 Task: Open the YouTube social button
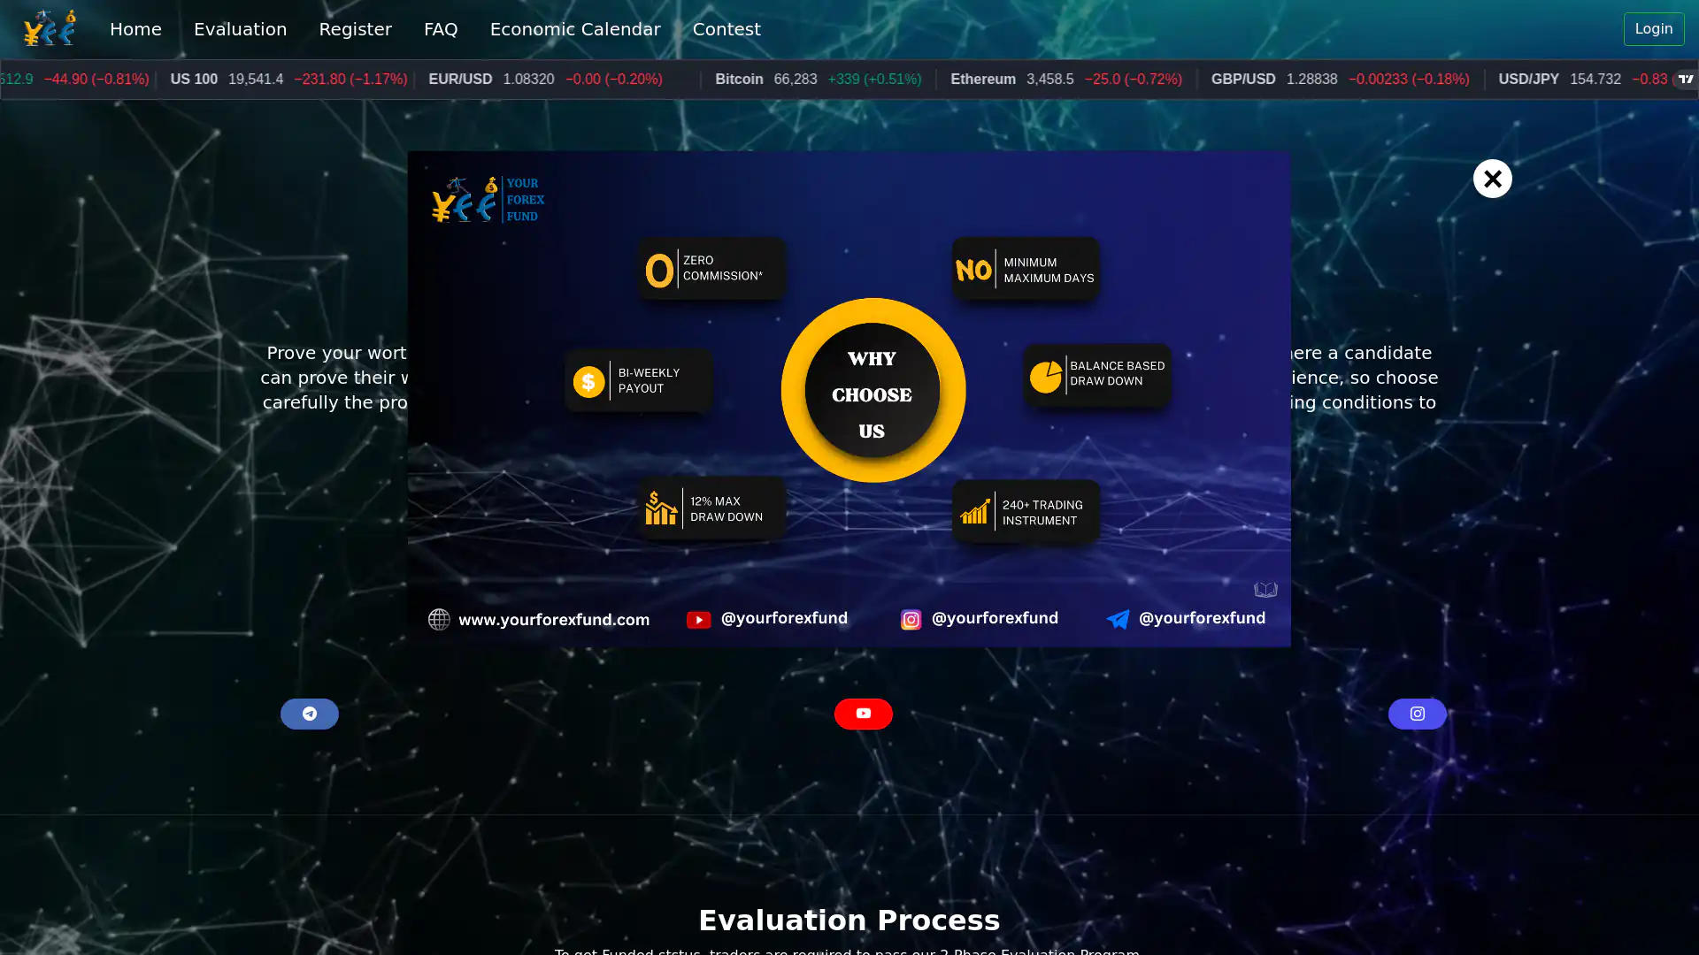pos(863,714)
